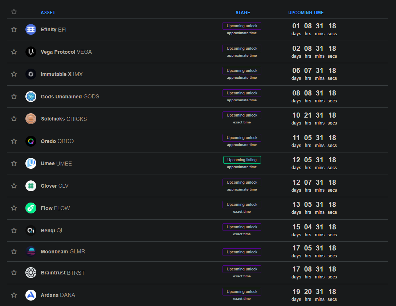The image size is (396, 306).
Task: Click the Benqi logo icon
Action: pyautogui.click(x=31, y=230)
